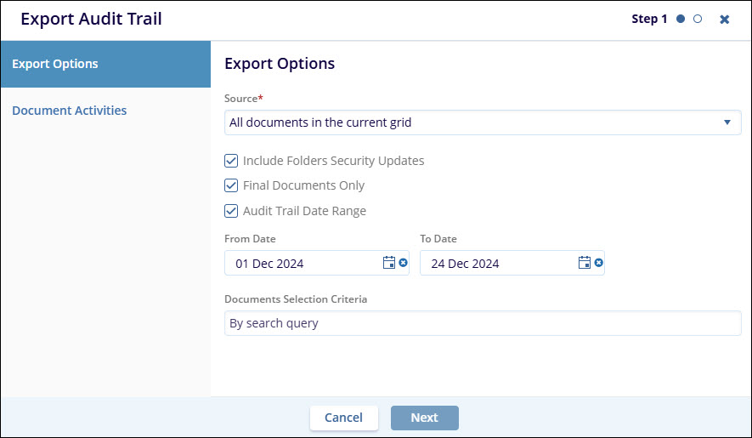Open the To Date calendar picker
The height and width of the screenshot is (438, 752).
click(585, 263)
